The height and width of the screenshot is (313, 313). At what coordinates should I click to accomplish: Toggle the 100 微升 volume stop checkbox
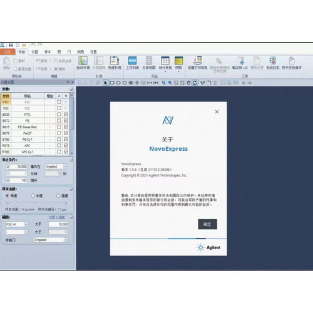(x=8, y=180)
